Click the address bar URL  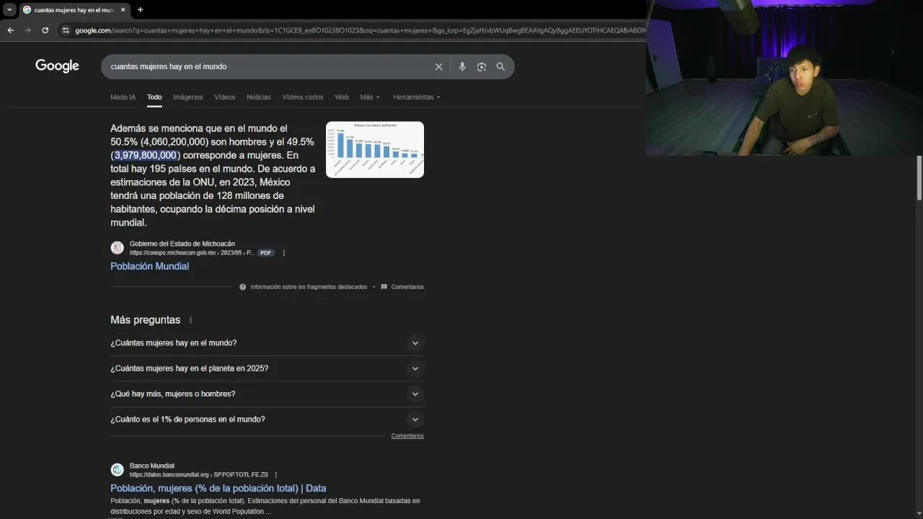click(359, 30)
